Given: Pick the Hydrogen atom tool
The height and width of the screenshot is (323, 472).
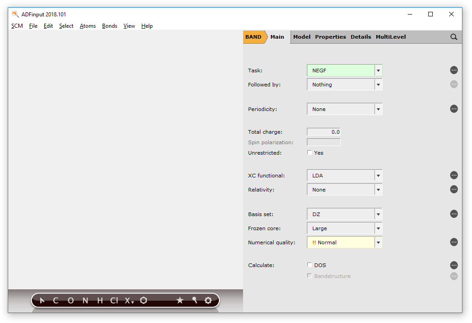Looking at the screenshot, I should click(x=100, y=301).
